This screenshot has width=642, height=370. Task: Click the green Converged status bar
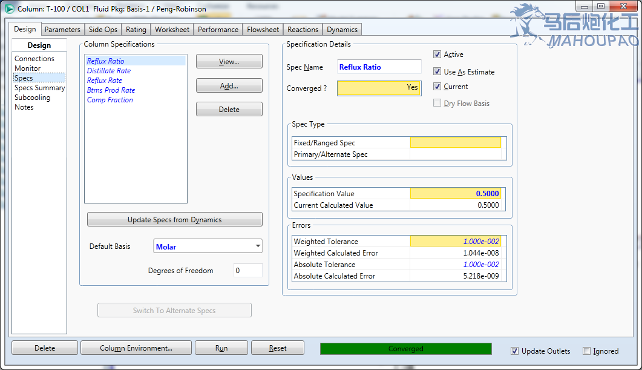406,349
